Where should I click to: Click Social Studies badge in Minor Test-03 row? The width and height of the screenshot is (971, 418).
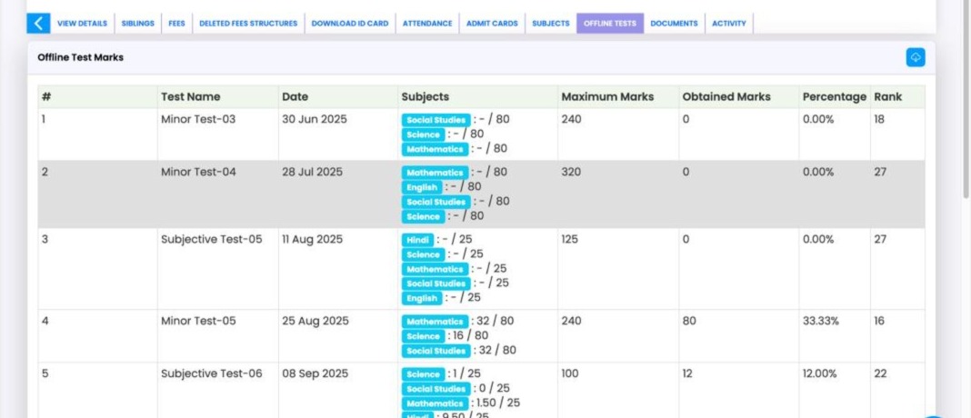435,120
